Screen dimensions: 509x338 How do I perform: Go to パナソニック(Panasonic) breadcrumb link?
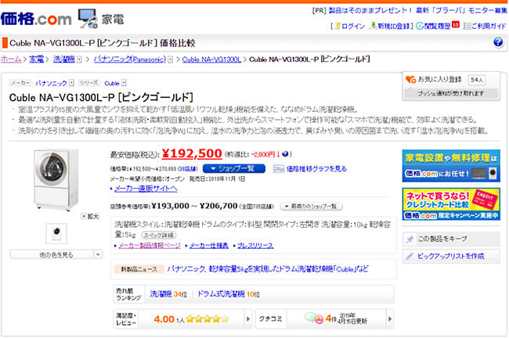130,59
